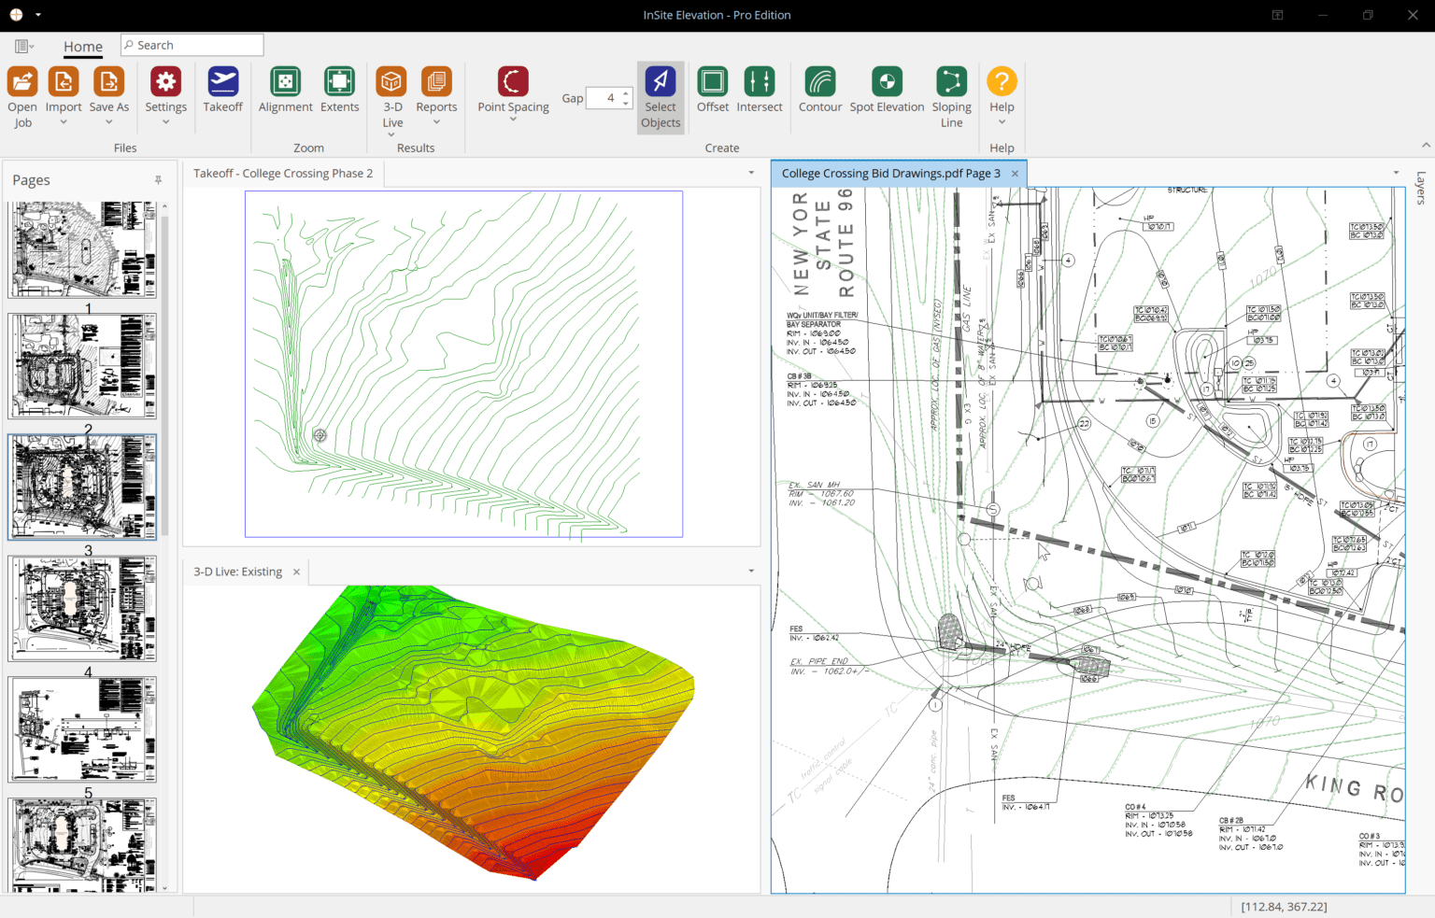The width and height of the screenshot is (1435, 918).
Task: Open the Settings dialog
Action: point(165,89)
